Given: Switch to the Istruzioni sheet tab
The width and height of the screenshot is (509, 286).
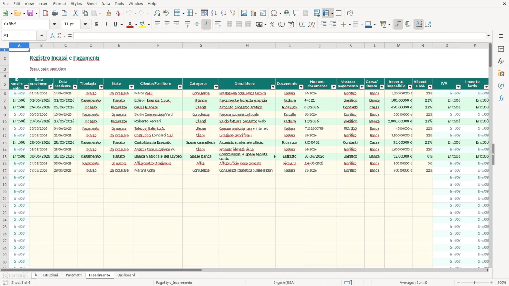Looking at the screenshot, I should point(50,275).
